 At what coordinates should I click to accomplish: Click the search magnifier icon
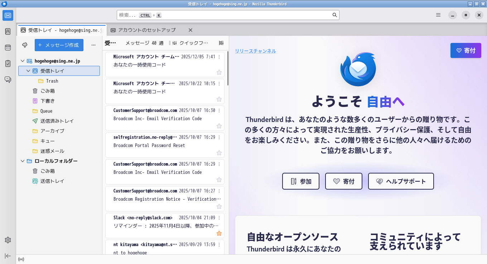(x=334, y=15)
